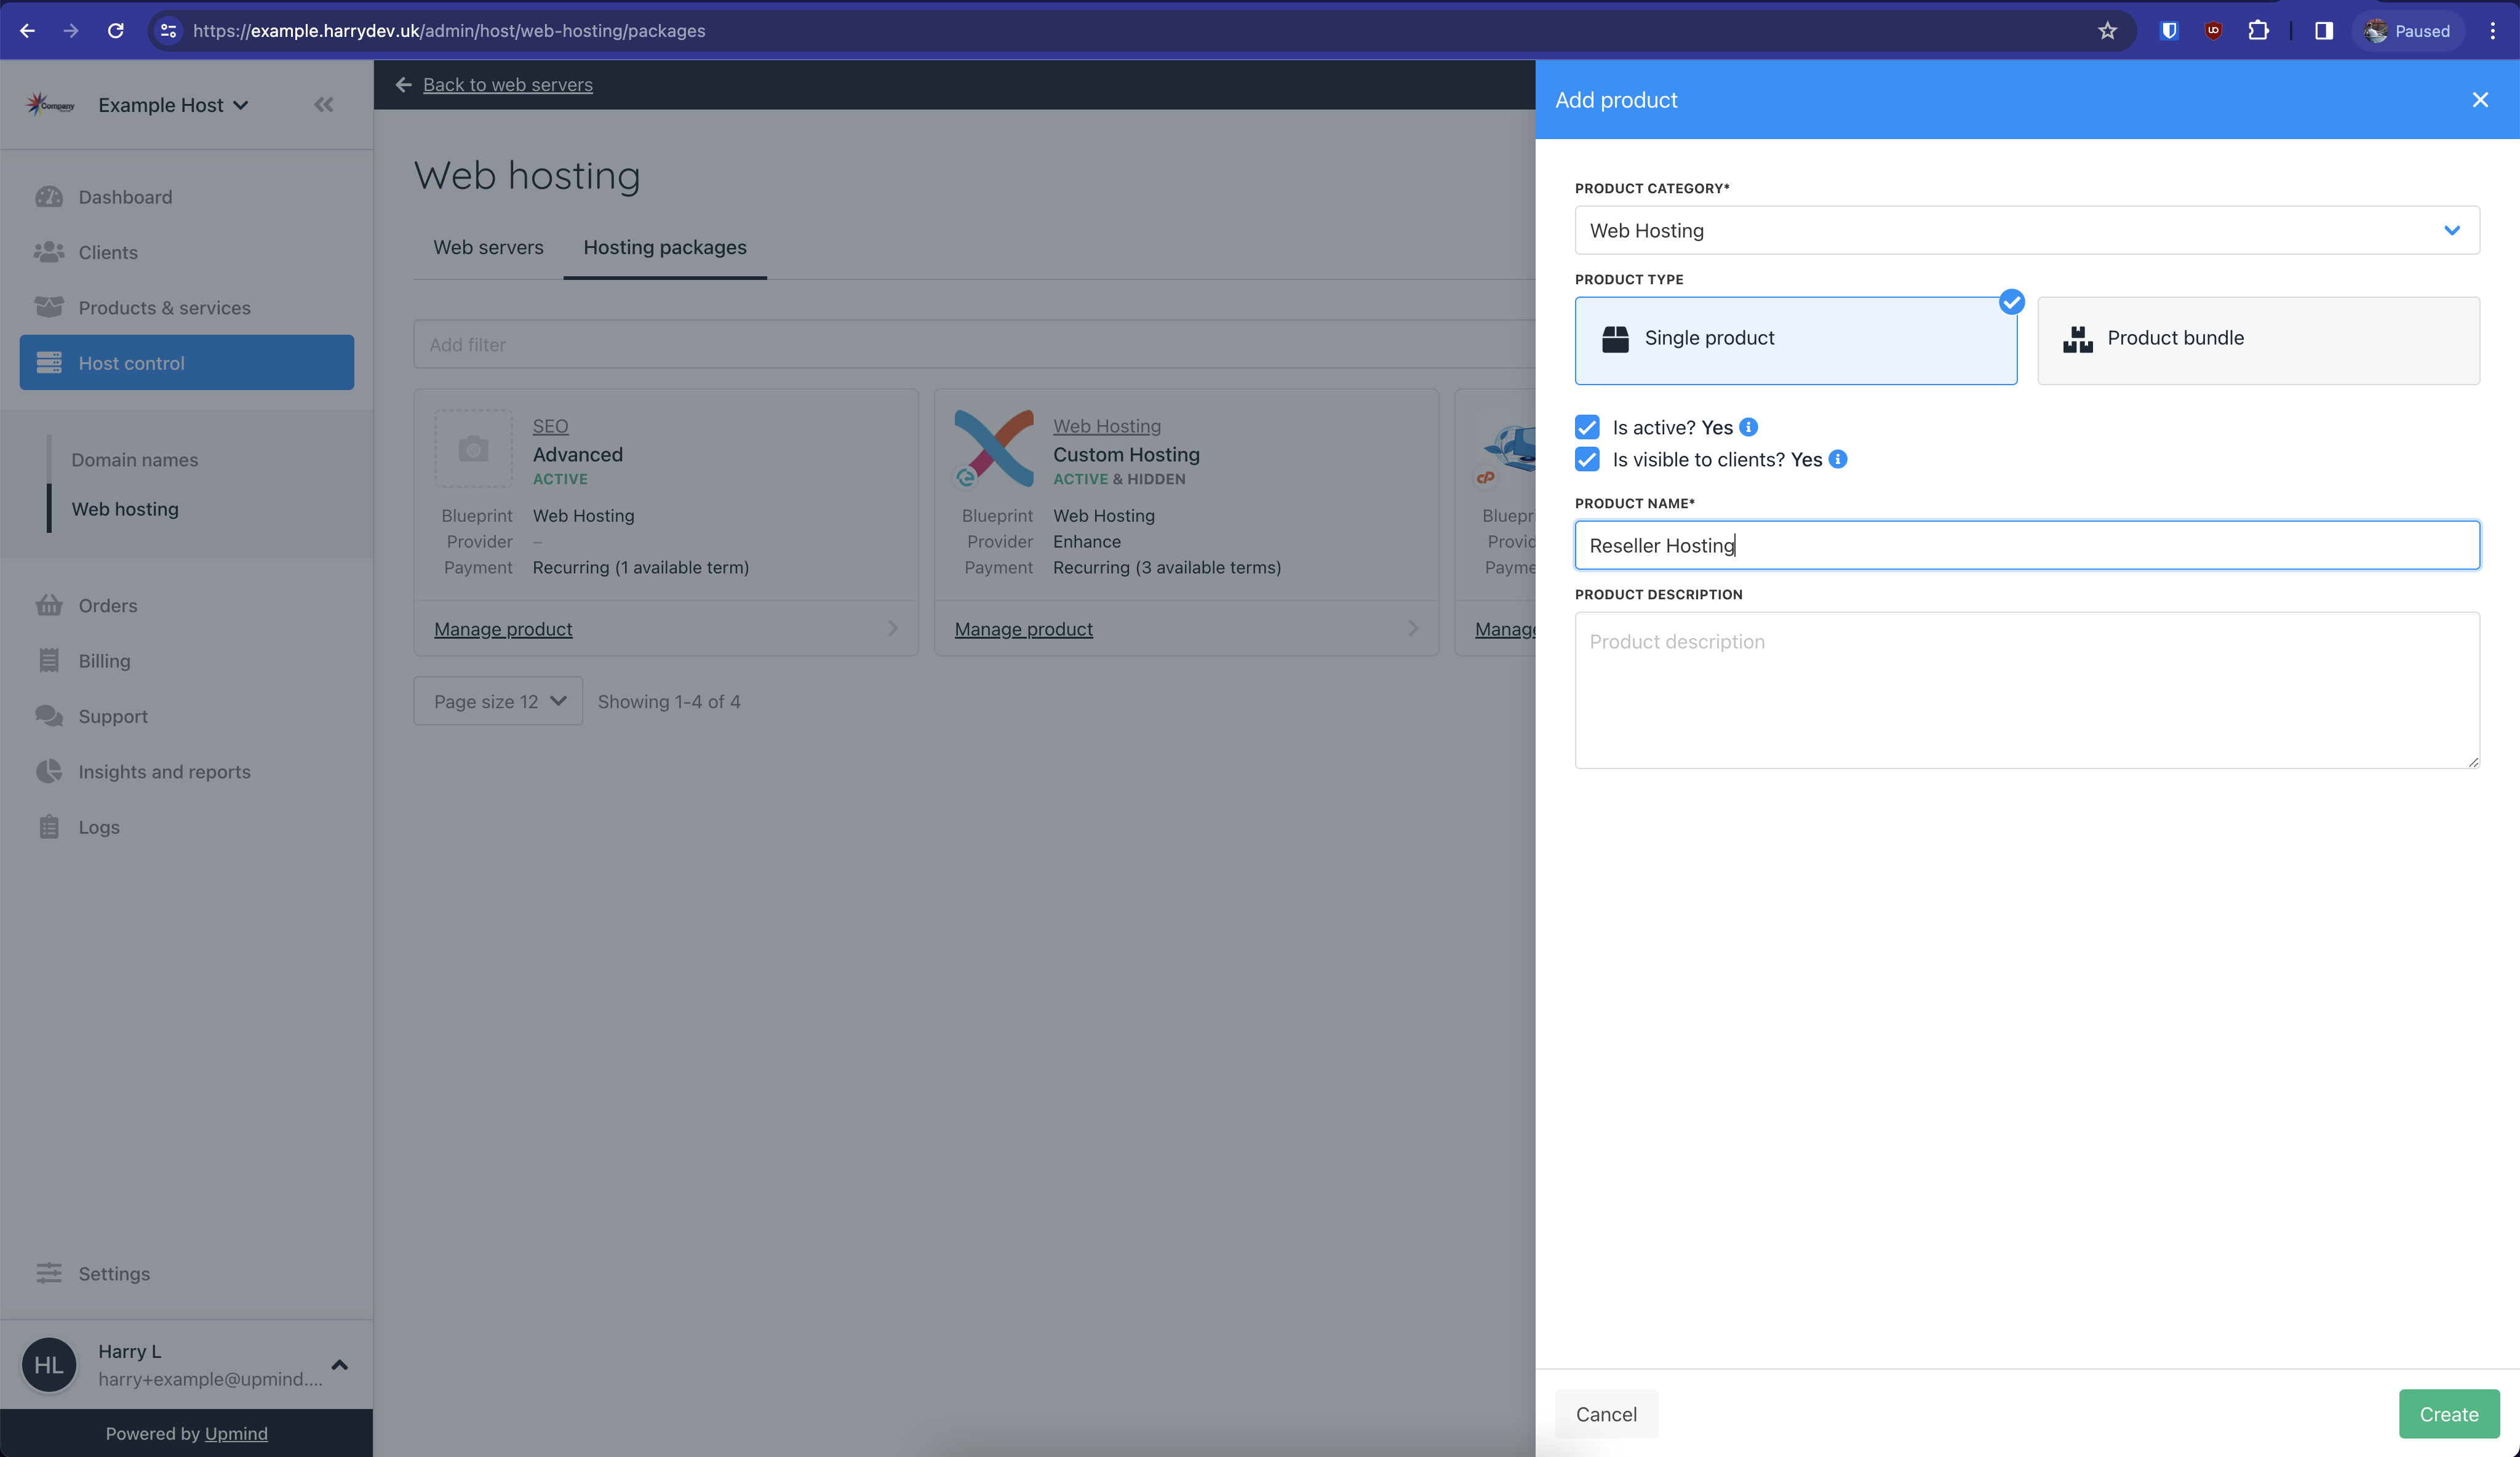Image resolution: width=2520 pixels, height=1457 pixels.
Task: Click the Logs clipboard icon
Action: [x=49, y=827]
